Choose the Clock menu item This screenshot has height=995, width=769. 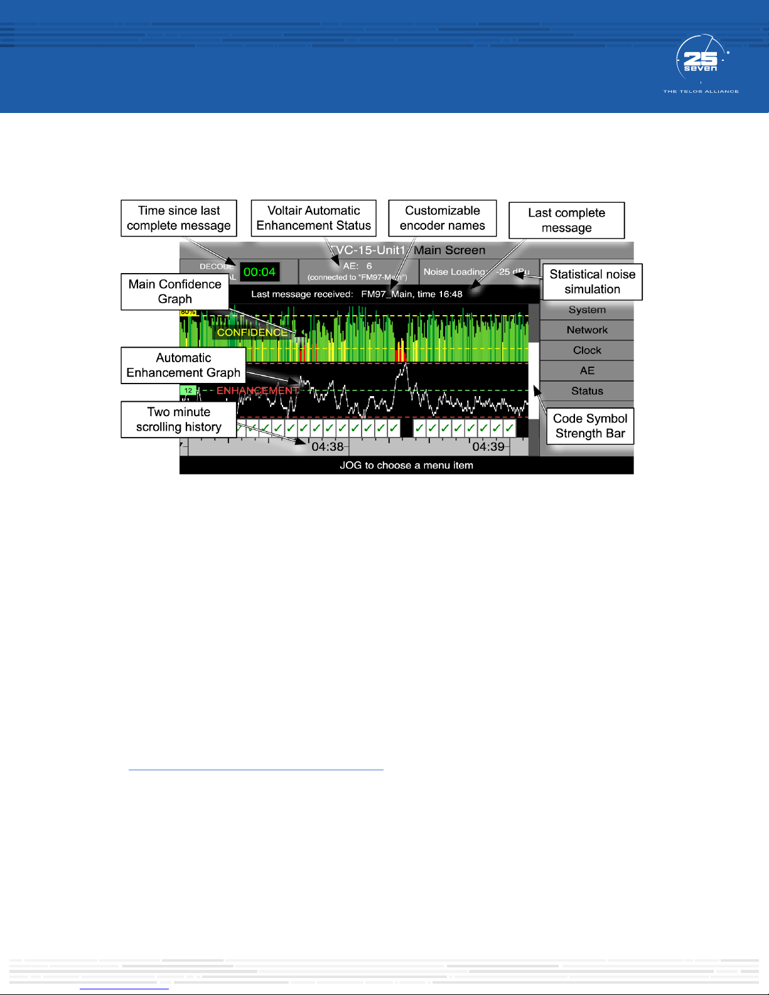click(x=587, y=350)
